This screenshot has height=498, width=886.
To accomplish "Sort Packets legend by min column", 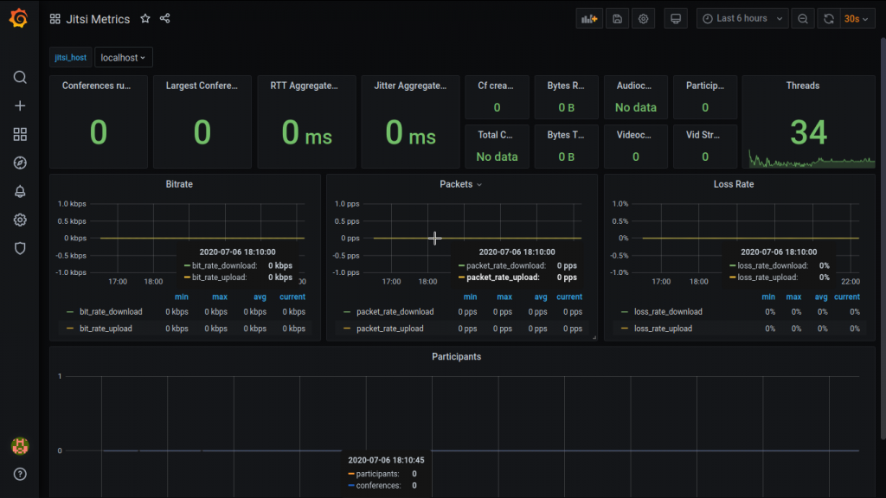I will (470, 297).
